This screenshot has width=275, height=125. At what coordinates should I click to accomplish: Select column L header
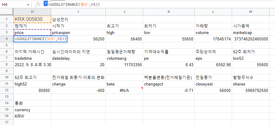(213, 12)
